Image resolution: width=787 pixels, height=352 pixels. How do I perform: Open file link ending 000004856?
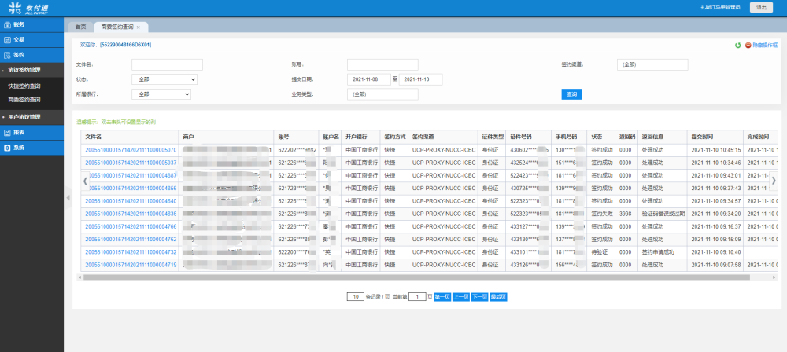coord(131,188)
